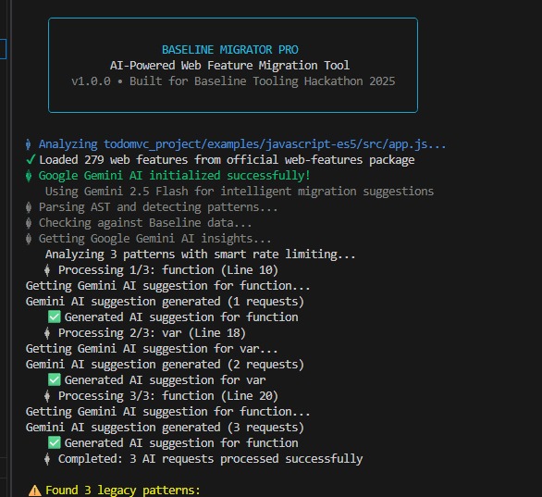Click 'Getting Gemini AI suggestion for var...' line
This screenshot has height=497, width=542.
(152, 349)
